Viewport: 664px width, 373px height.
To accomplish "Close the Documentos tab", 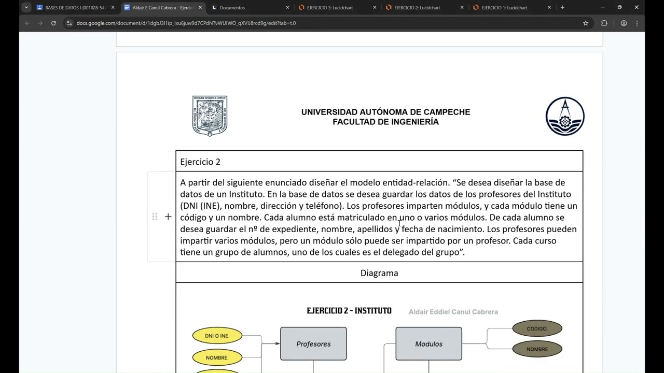I will (x=287, y=8).
